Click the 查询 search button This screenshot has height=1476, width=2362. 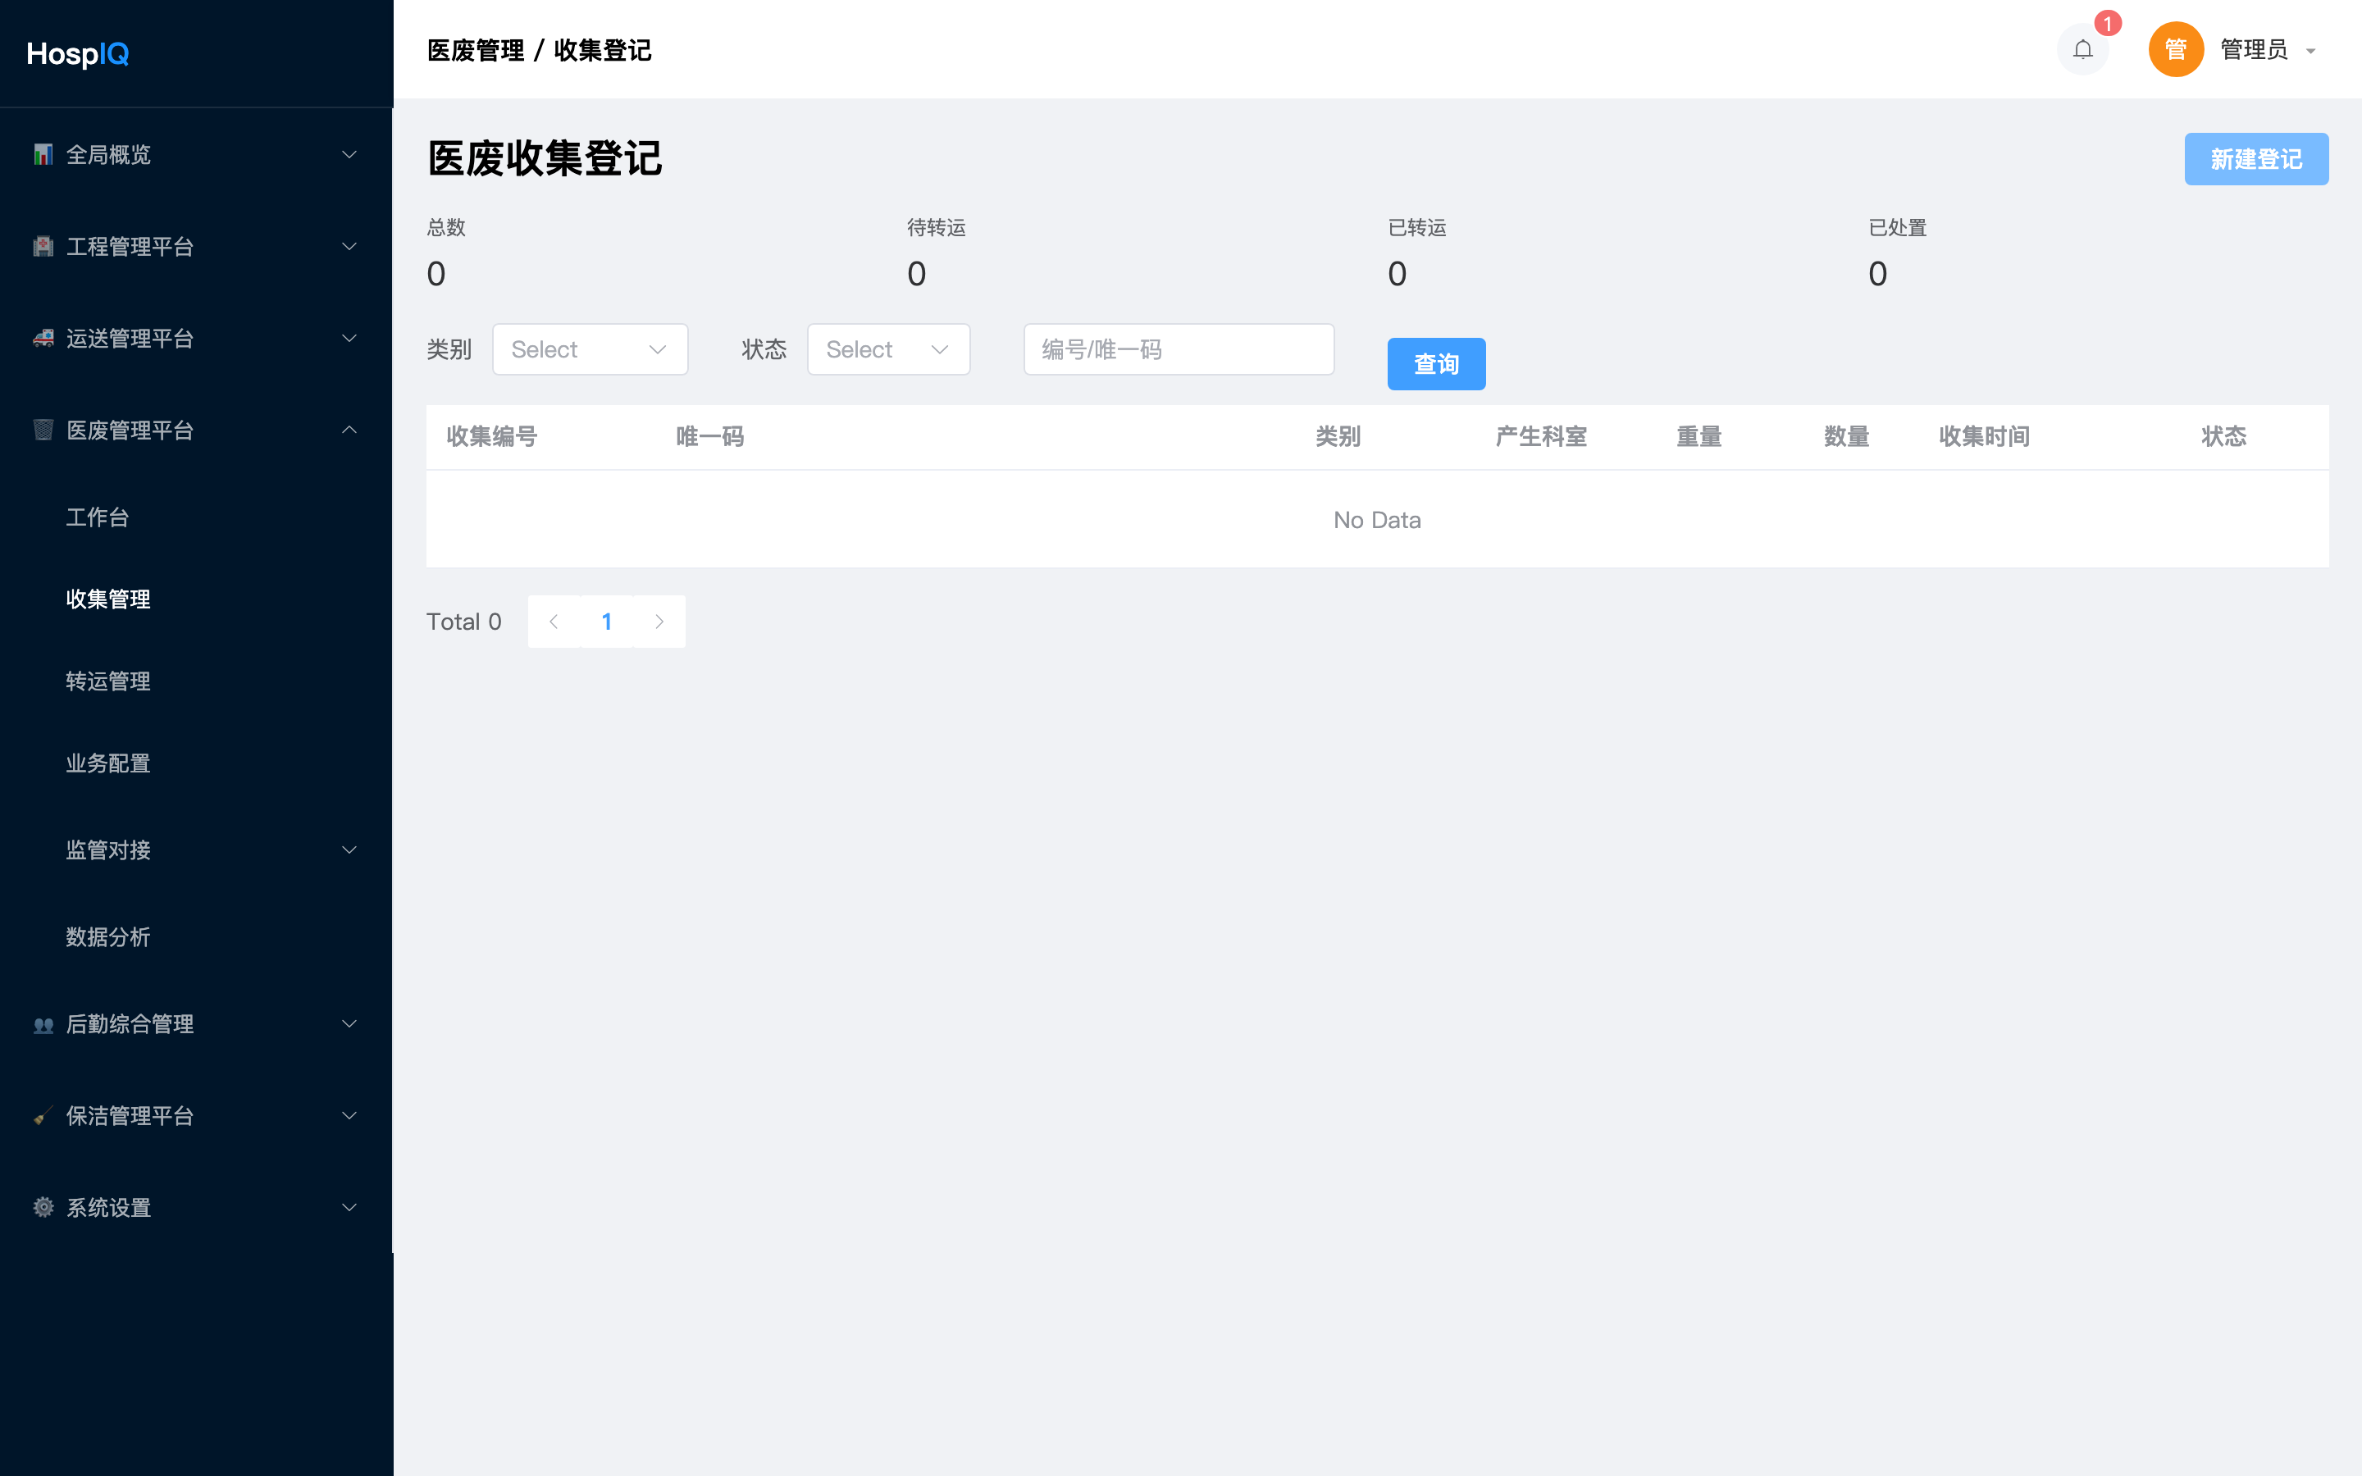[1436, 364]
